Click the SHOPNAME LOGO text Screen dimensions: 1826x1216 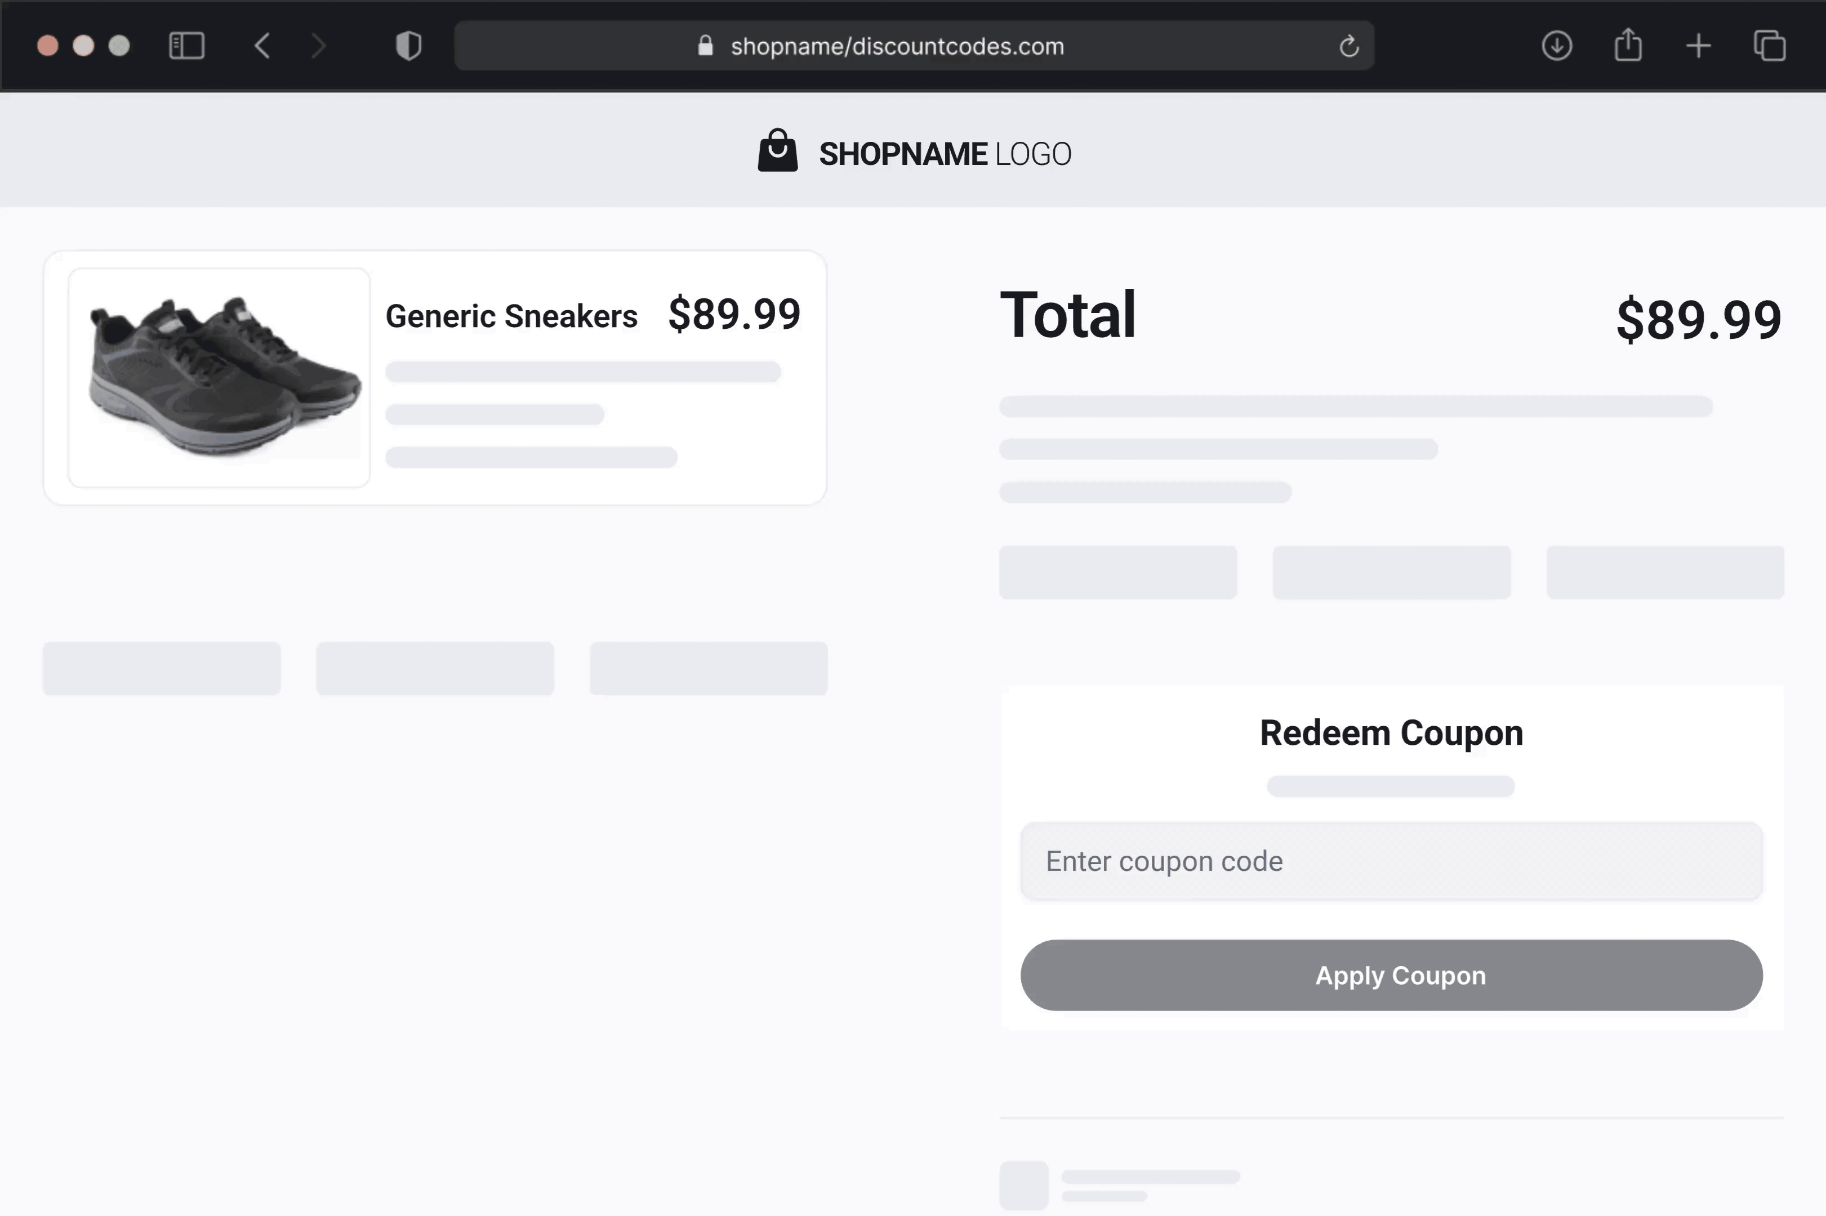click(945, 154)
